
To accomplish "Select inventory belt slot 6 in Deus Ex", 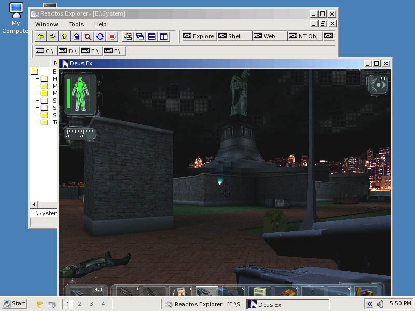I will 261,291.
